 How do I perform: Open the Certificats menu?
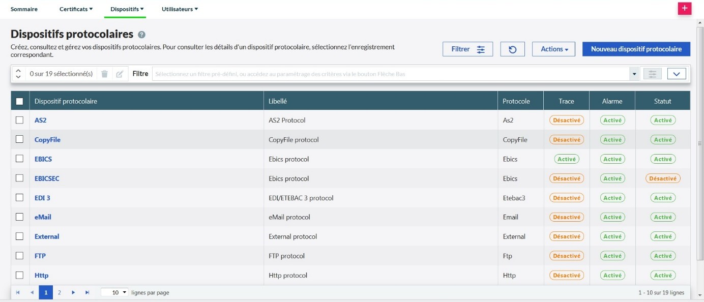(76, 9)
